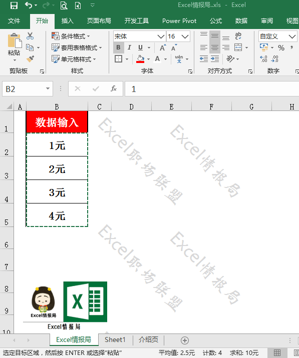Activate the format painter brush
The width and height of the screenshot is (299, 358).
click(x=30, y=59)
